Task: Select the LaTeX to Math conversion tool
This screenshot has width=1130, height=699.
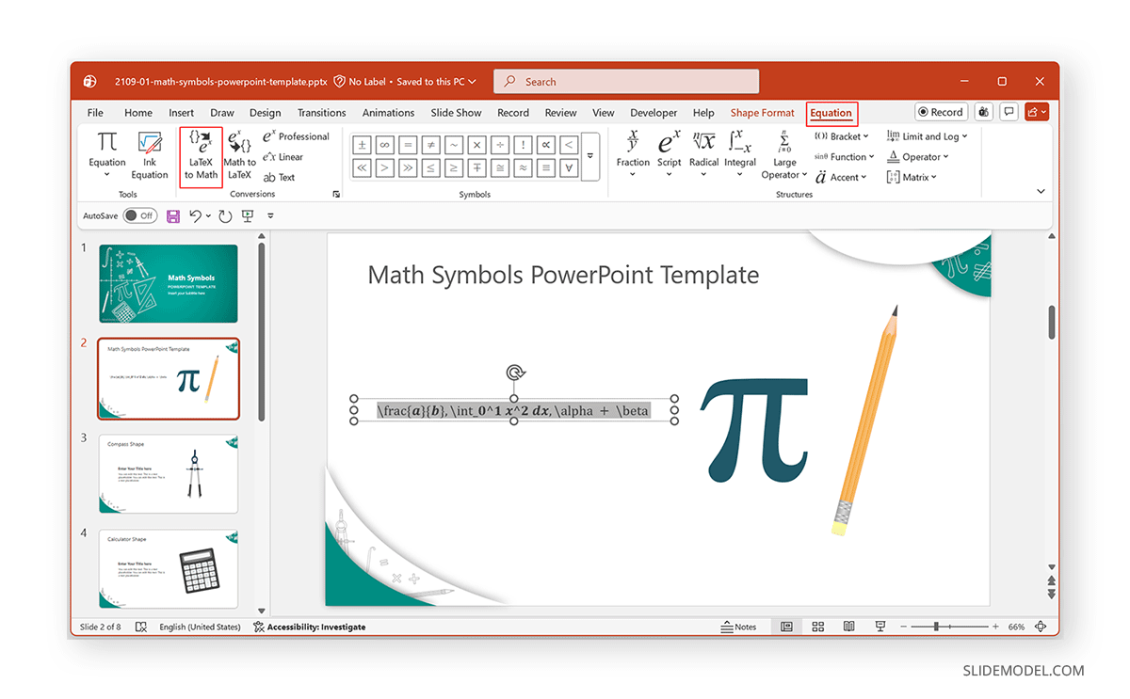Action: [x=201, y=155]
